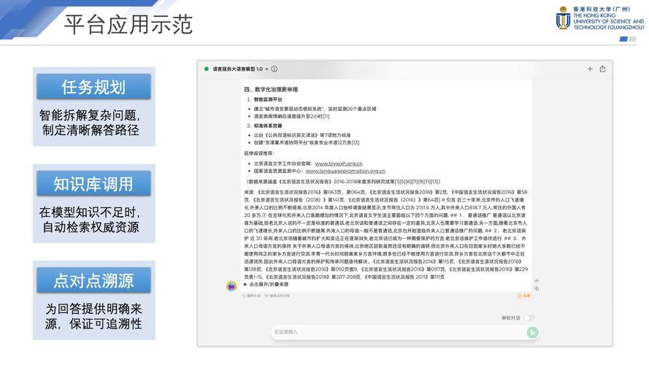649x365 pixels.
Task: Click the text 在模型知识不足时, 自动检索权威资源
Action: coord(91,219)
